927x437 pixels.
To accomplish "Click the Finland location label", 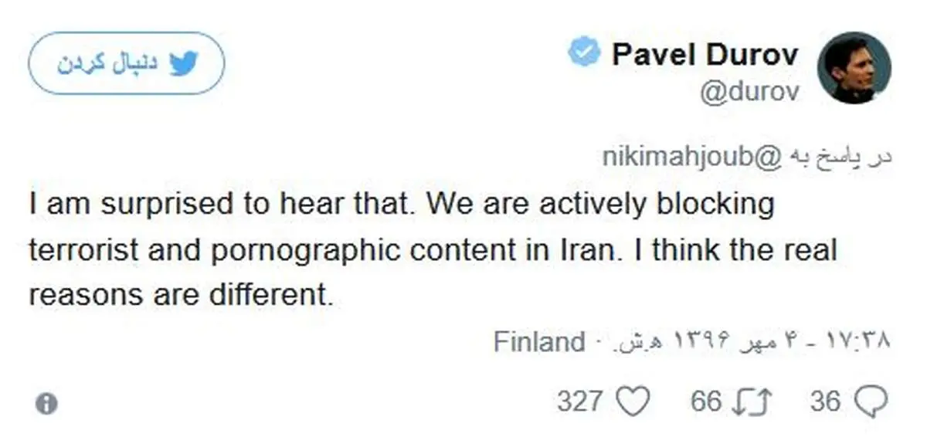I will pos(539,340).
